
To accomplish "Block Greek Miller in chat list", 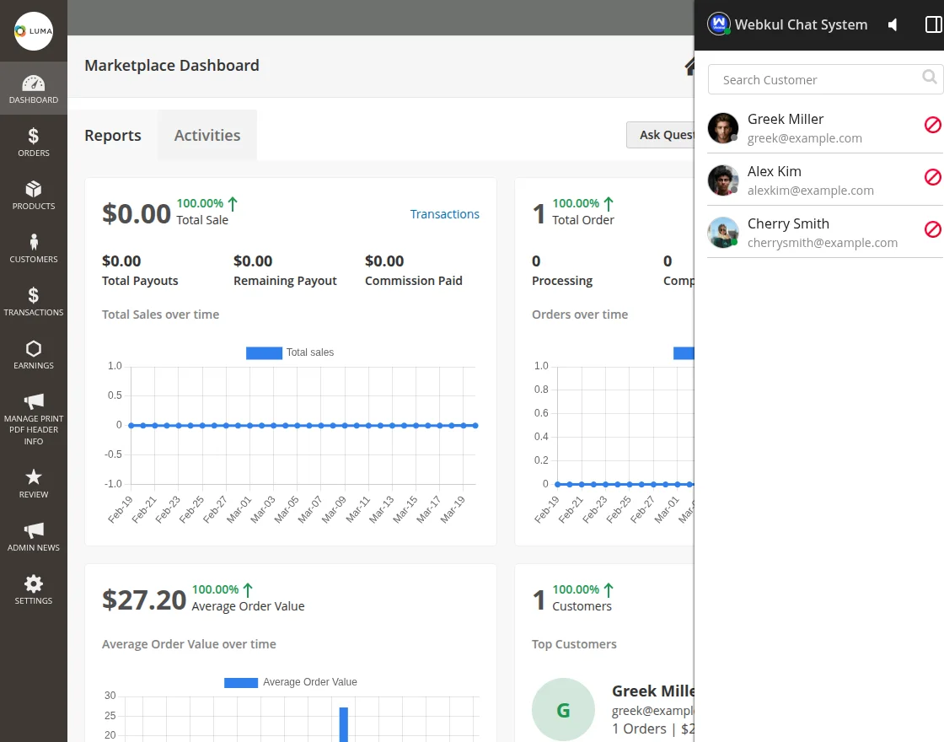I will [932, 125].
